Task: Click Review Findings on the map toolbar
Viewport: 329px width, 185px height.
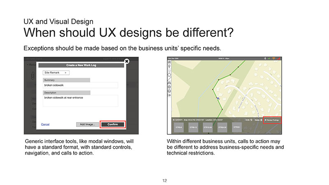Action: 272,120
